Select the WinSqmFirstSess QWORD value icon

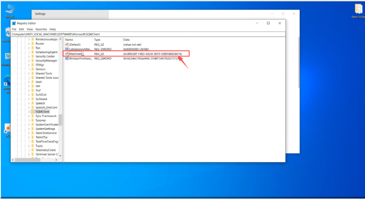pyautogui.click(x=67, y=59)
